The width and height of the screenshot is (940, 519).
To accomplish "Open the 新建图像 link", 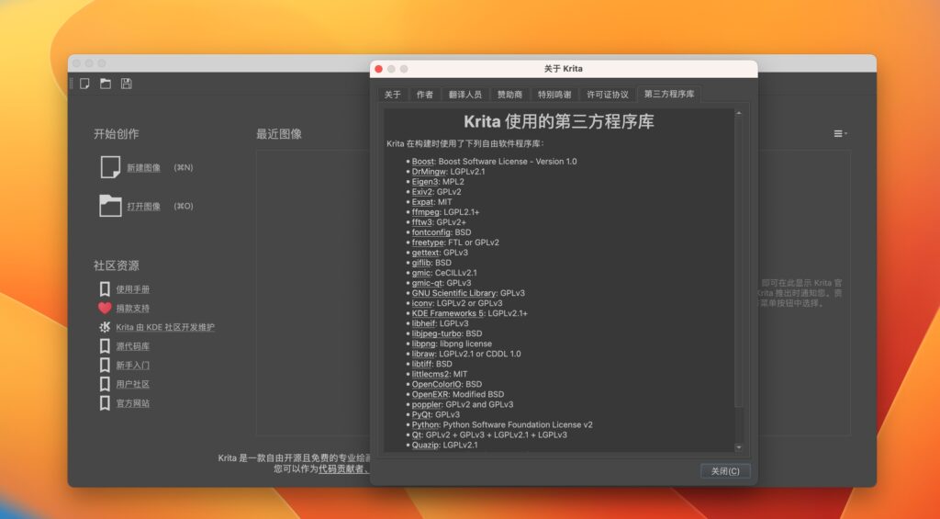I will (143, 168).
